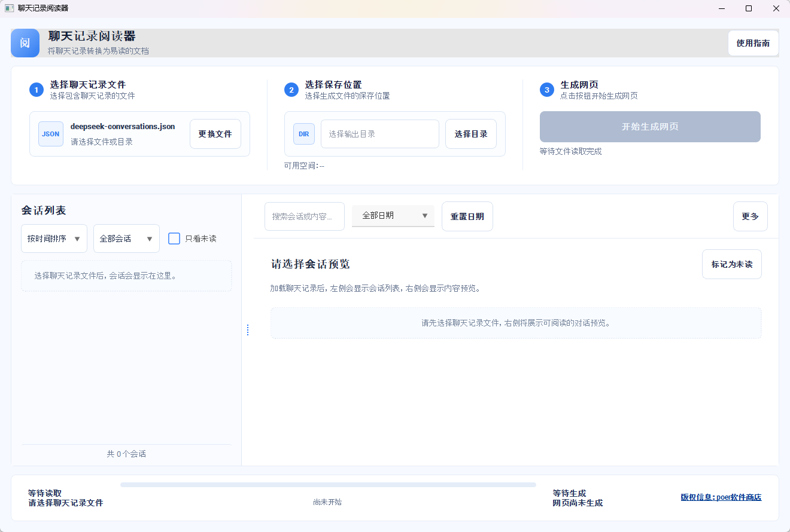Viewport: 790px width, 532px height.
Task: Click the 共 0 个会话 count text
Action: pyautogui.click(x=126, y=454)
